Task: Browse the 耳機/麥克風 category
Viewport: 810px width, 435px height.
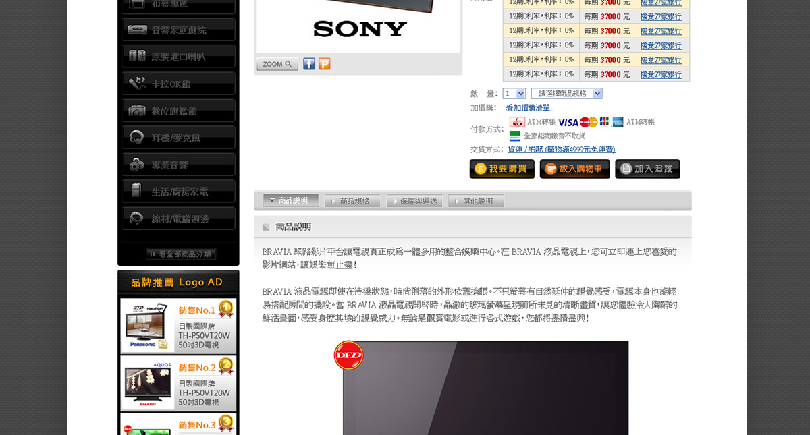Action: pyautogui.click(x=178, y=138)
